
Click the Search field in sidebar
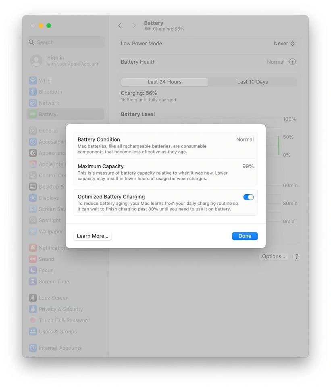click(x=65, y=42)
